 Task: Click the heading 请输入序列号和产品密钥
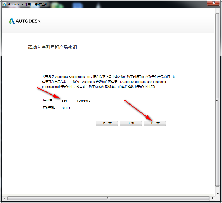(x=52, y=47)
